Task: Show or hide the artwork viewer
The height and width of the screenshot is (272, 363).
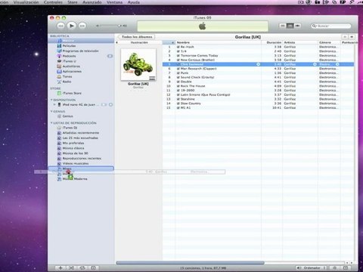Action: (93, 268)
